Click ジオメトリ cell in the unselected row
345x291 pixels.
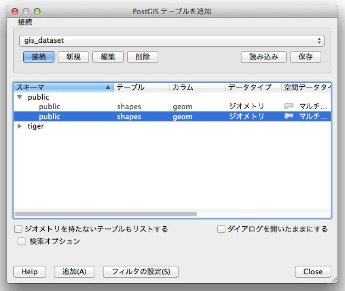pos(246,106)
